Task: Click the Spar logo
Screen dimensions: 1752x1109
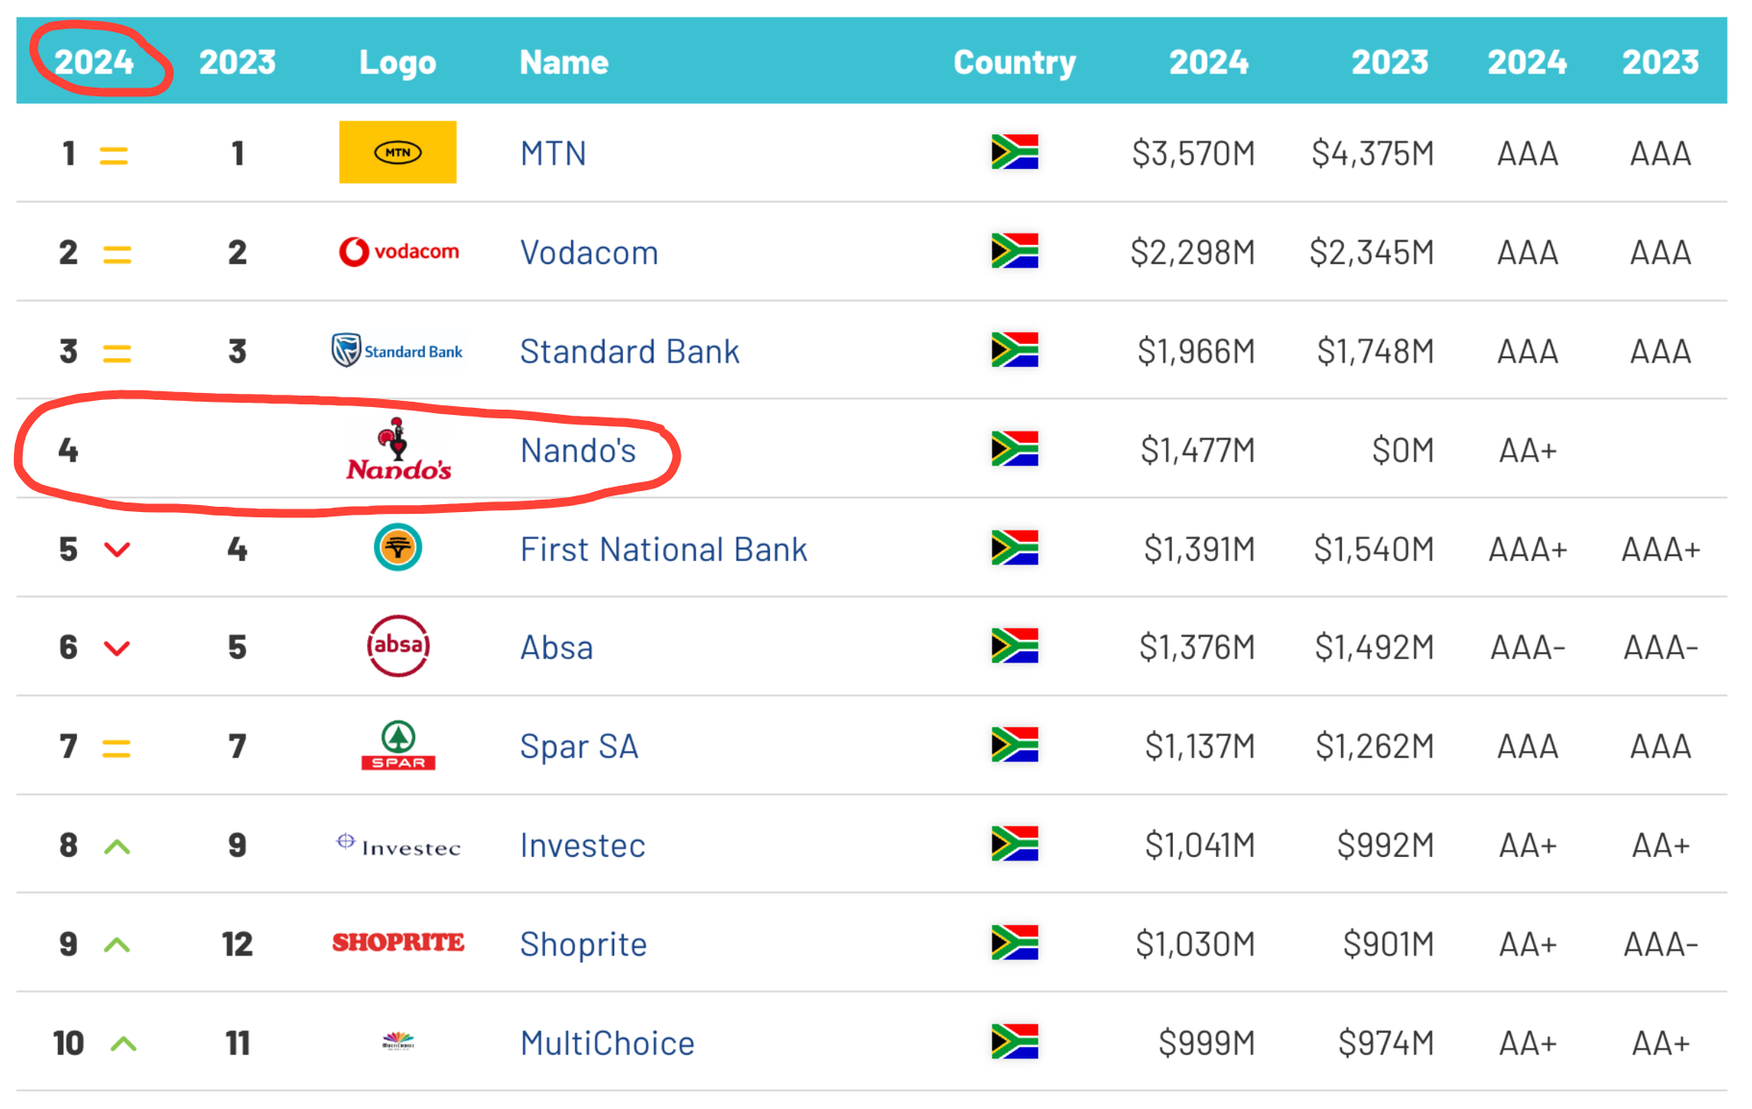Action: [399, 746]
